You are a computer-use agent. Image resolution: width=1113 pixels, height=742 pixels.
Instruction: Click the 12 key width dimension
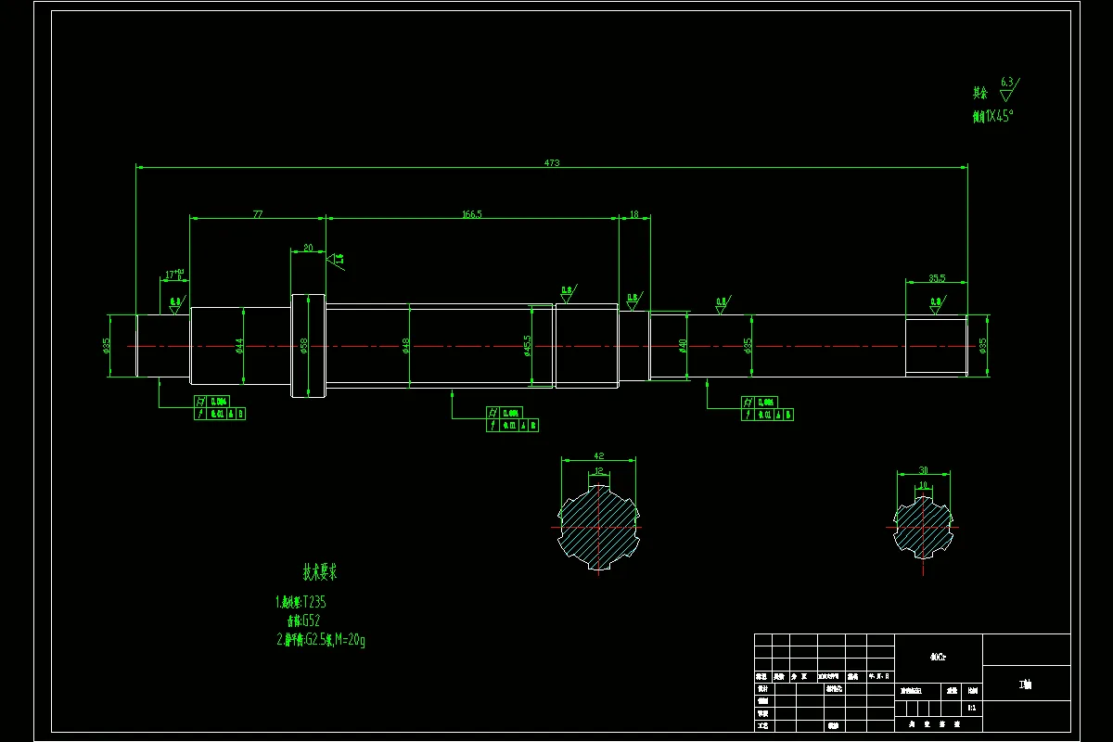[x=599, y=471]
